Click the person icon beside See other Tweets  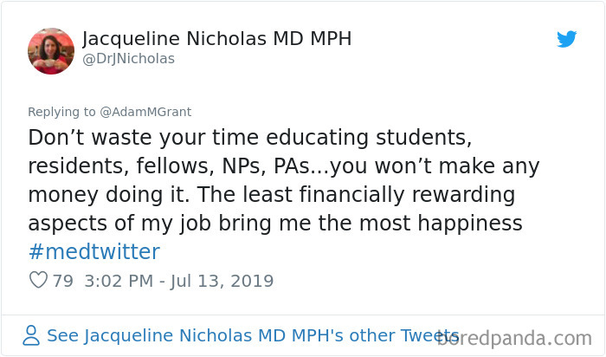click(x=31, y=335)
